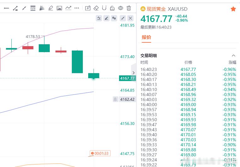
Task: Click the 涨幅 column header
Action: point(232,62)
